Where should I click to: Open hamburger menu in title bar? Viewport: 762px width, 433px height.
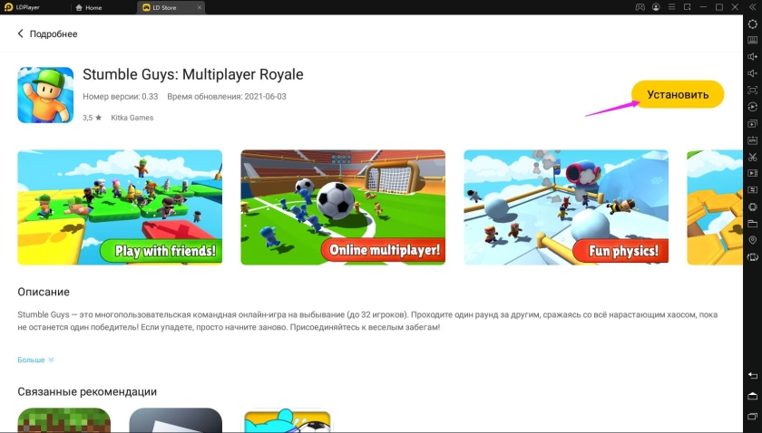(x=671, y=7)
